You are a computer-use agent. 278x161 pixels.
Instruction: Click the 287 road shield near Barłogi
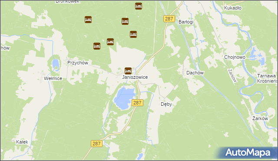point(169,19)
